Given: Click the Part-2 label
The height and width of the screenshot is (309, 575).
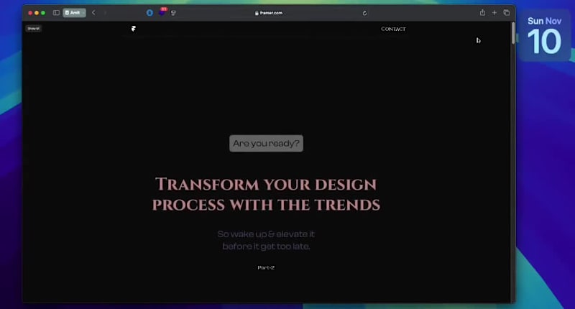Looking at the screenshot, I should pos(266,267).
